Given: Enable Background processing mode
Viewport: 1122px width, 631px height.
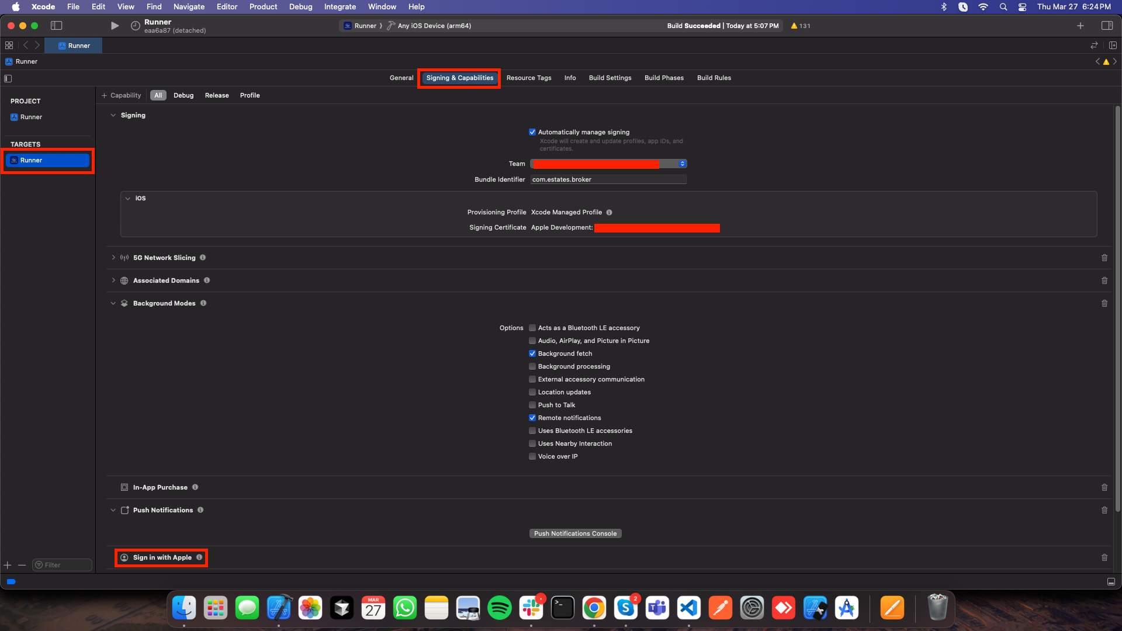Looking at the screenshot, I should (532, 367).
